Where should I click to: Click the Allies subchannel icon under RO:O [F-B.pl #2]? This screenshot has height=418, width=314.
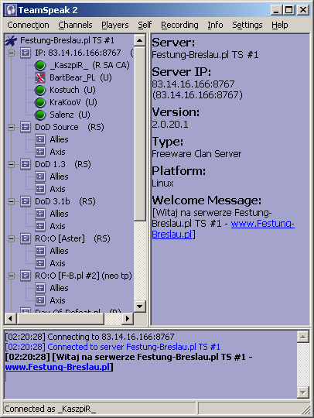point(40,288)
